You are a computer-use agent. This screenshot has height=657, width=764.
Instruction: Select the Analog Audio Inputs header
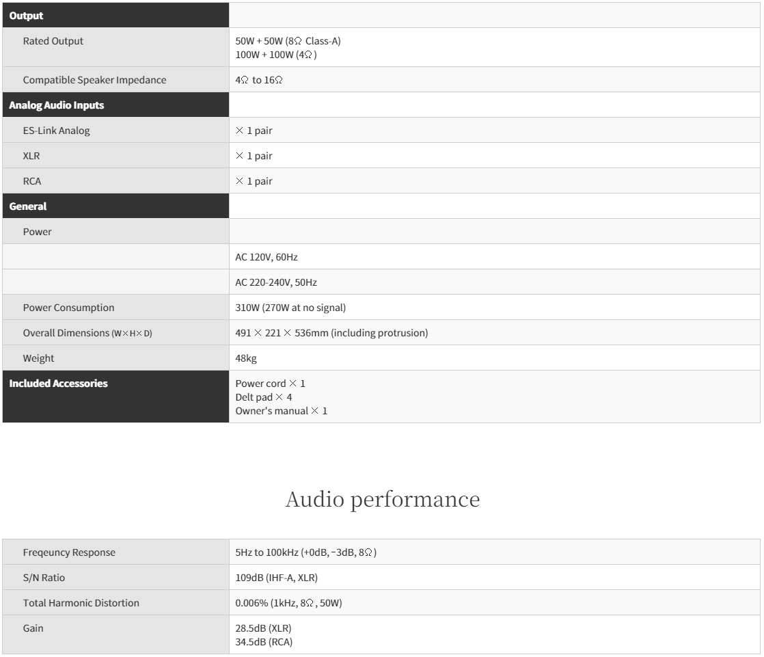pos(57,105)
